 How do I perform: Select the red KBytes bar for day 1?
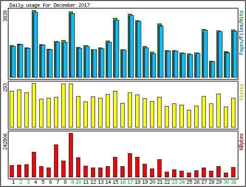pyautogui.click(x=12, y=171)
